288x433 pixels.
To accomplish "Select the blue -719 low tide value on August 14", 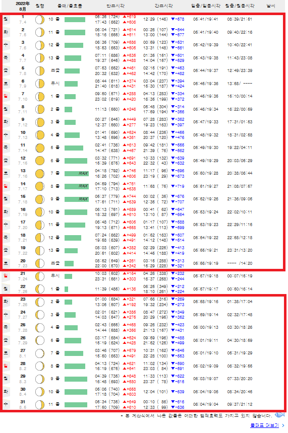I will [178, 186].
